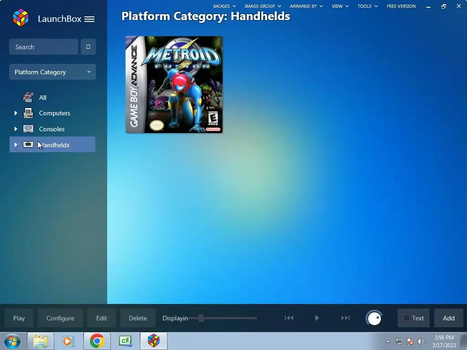Open File Explorer from taskbar
Image resolution: width=467 pixels, height=350 pixels.
click(41, 341)
